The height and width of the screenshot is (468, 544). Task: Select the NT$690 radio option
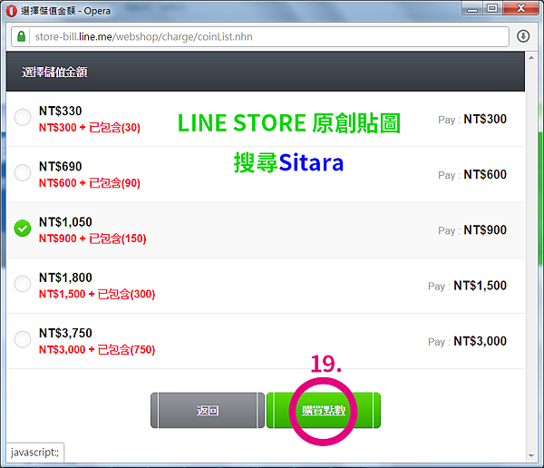[x=23, y=172]
